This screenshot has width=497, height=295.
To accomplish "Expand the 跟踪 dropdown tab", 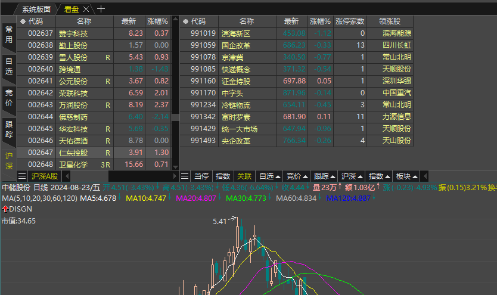I will pos(324,176).
